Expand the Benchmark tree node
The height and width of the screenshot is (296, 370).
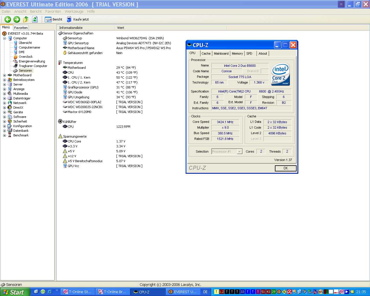point(4,135)
